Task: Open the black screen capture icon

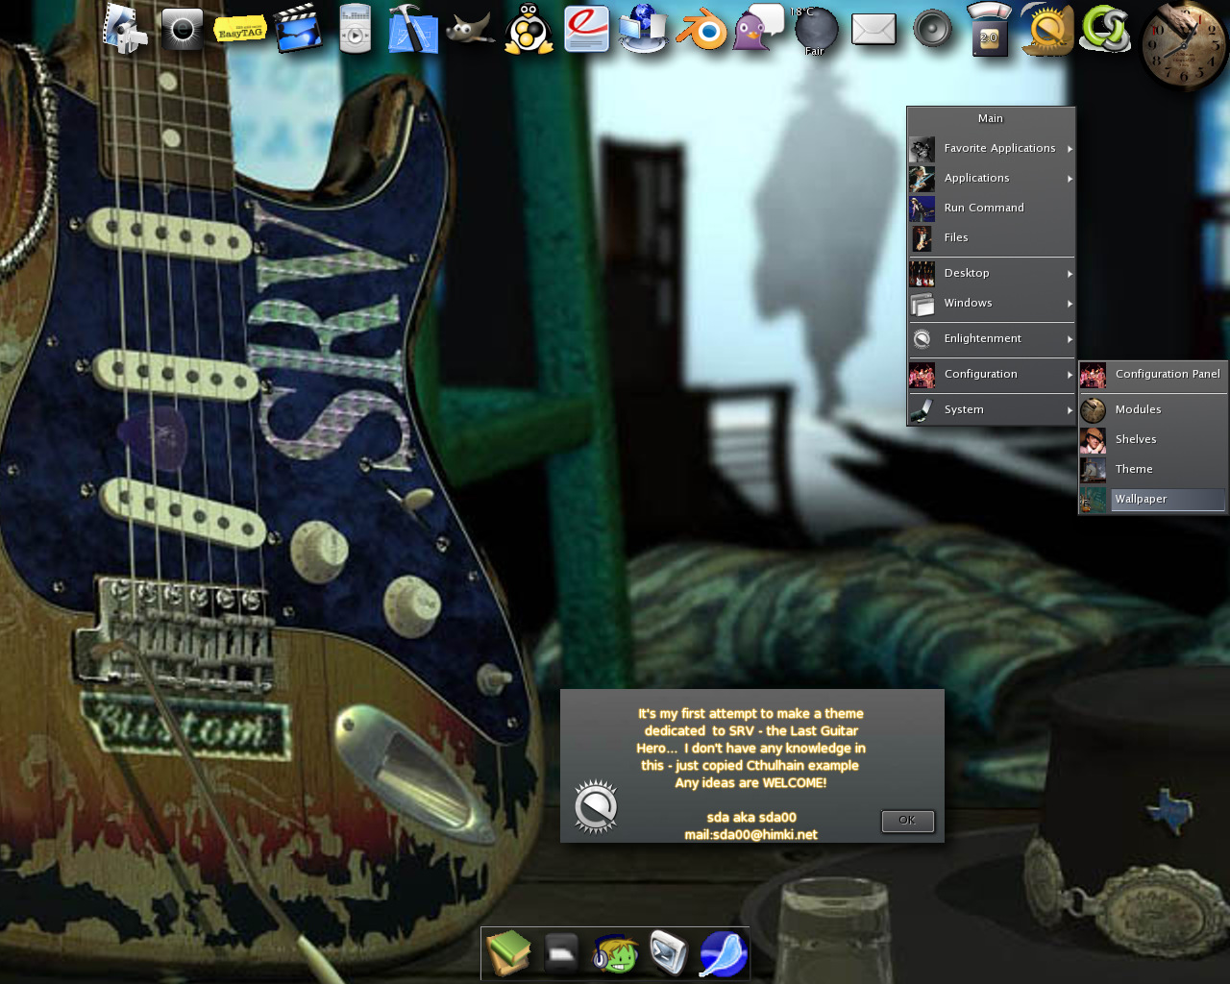Action: (x=183, y=29)
